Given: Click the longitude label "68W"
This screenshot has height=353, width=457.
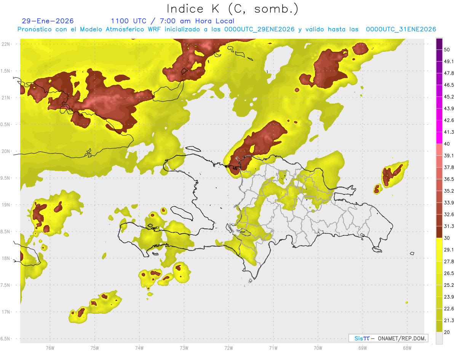Looking at the screenshot, I should [407, 348].
